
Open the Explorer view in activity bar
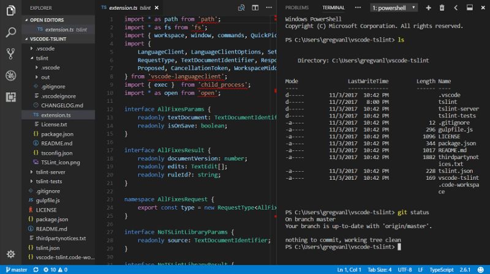point(10,10)
